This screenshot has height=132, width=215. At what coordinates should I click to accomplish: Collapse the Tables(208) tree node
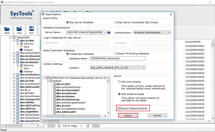click(x=10, y=37)
